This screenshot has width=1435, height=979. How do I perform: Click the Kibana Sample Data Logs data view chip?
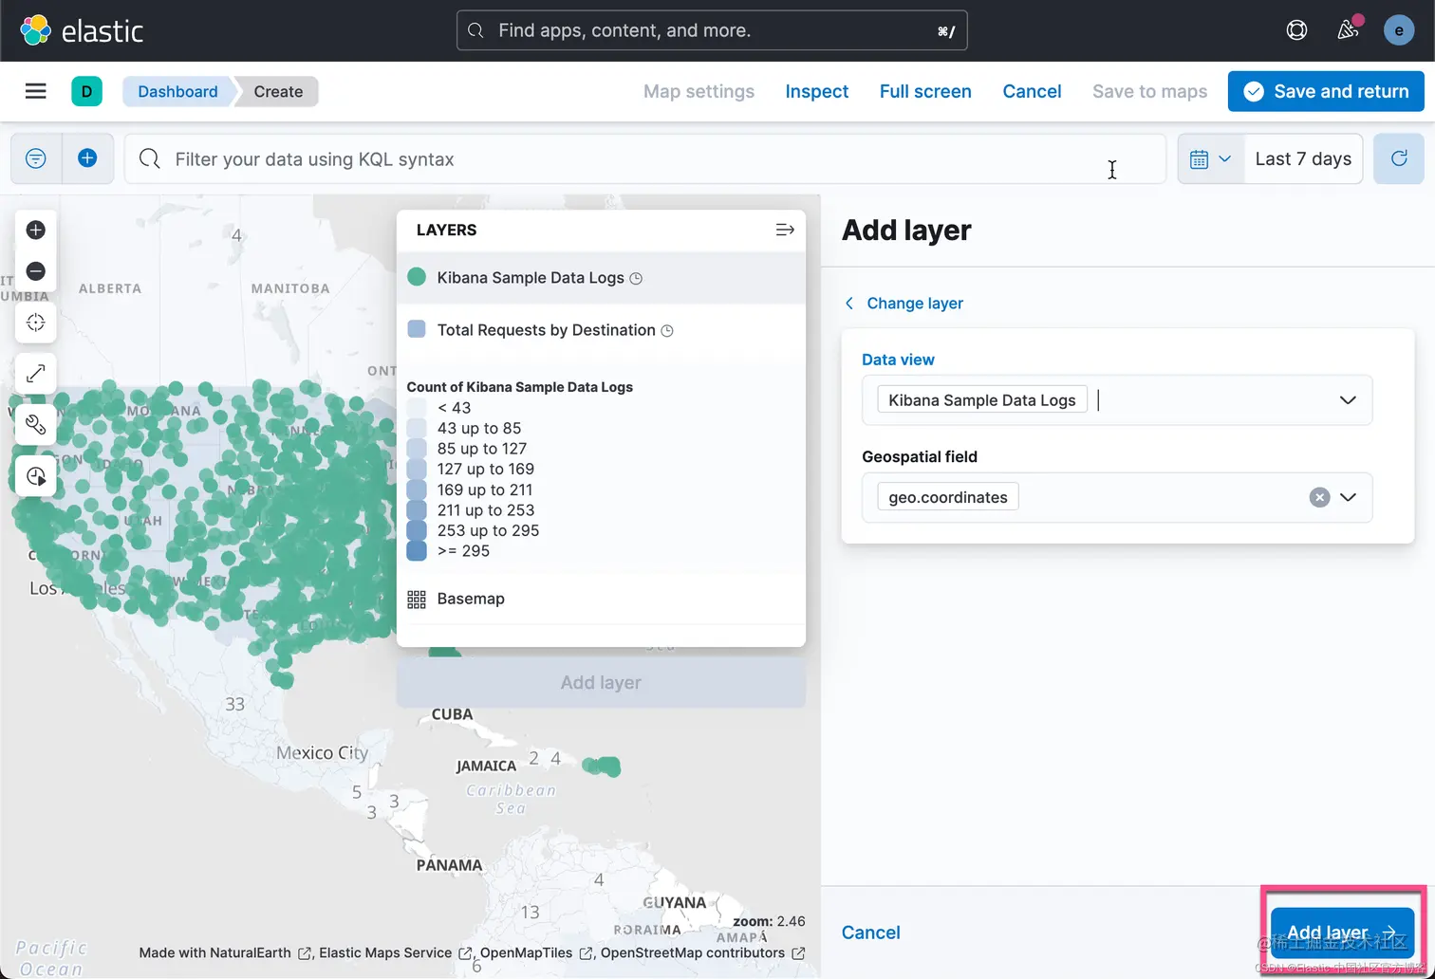pyautogui.click(x=982, y=400)
